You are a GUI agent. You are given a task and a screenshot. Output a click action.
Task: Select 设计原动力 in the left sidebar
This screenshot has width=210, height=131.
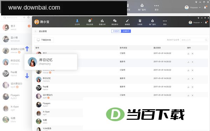tap(16, 85)
